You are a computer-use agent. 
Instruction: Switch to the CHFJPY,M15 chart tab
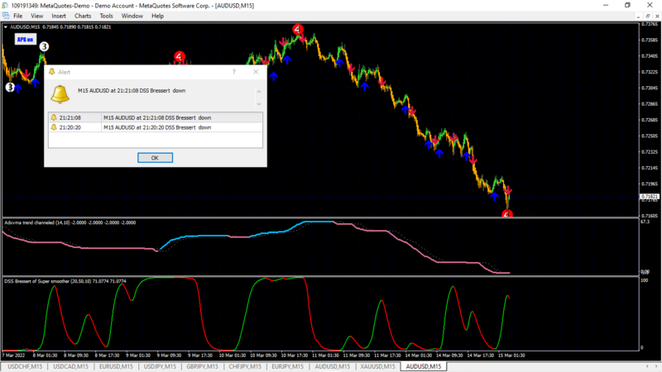[x=245, y=366]
